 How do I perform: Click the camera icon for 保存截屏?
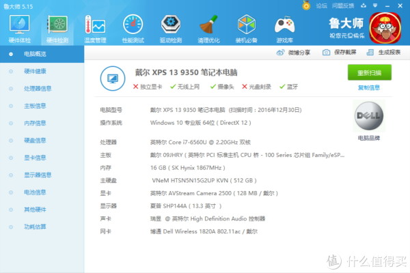pyautogui.click(x=326, y=53)
